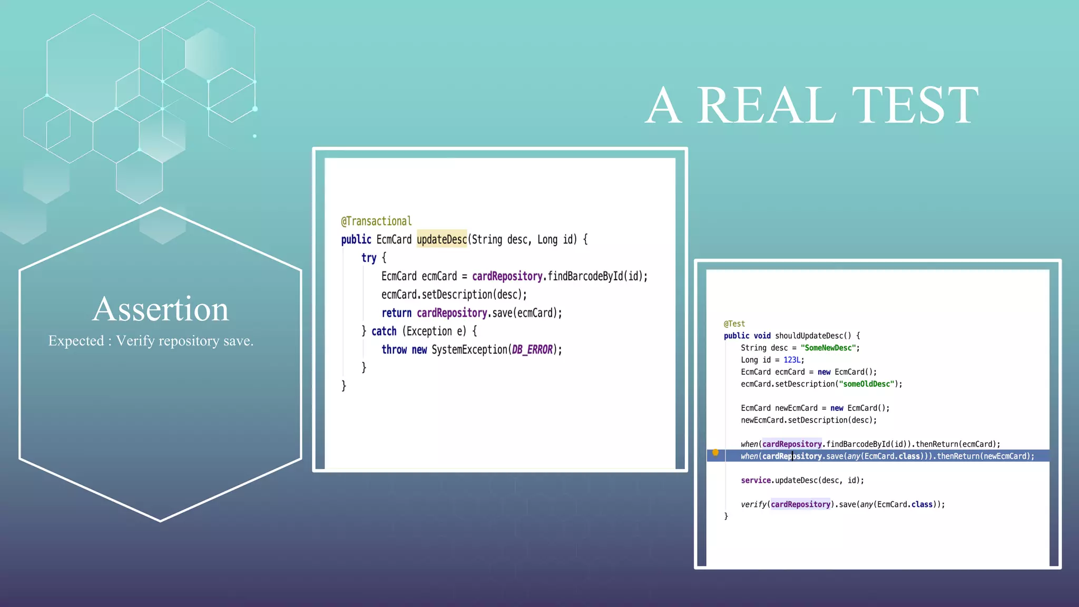Click the findBarcodeById(id) line in service code
Viewport: 1079px width, 607px height.
pos(514,276)
